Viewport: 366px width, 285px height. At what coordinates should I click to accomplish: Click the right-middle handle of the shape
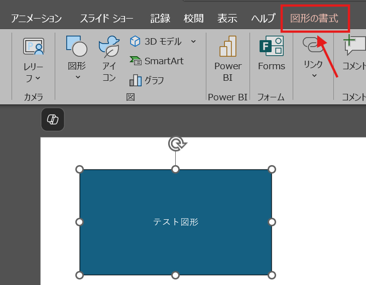tap(272, 222)
